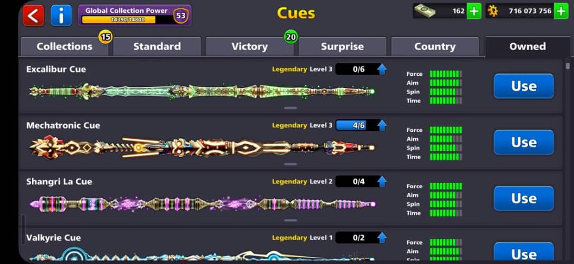Open the blue info icon
This screenshot has height=264, width=574.
(x=61, y=16)
